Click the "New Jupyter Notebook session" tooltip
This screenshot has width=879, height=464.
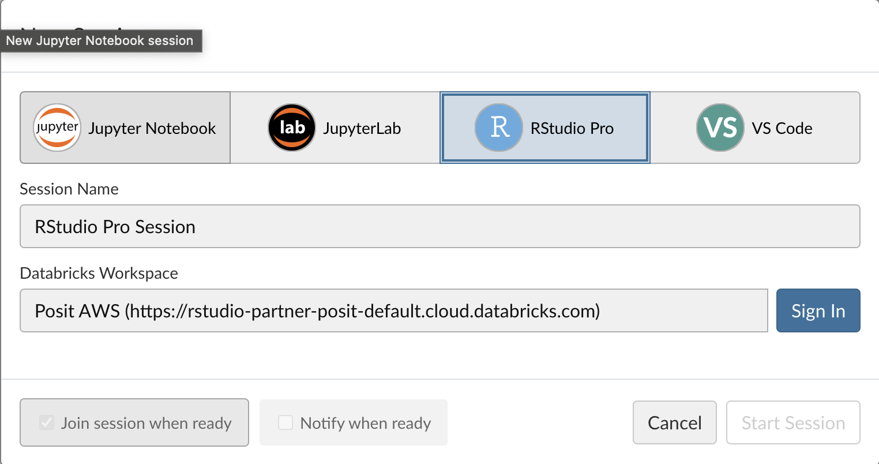coord(100,41)
